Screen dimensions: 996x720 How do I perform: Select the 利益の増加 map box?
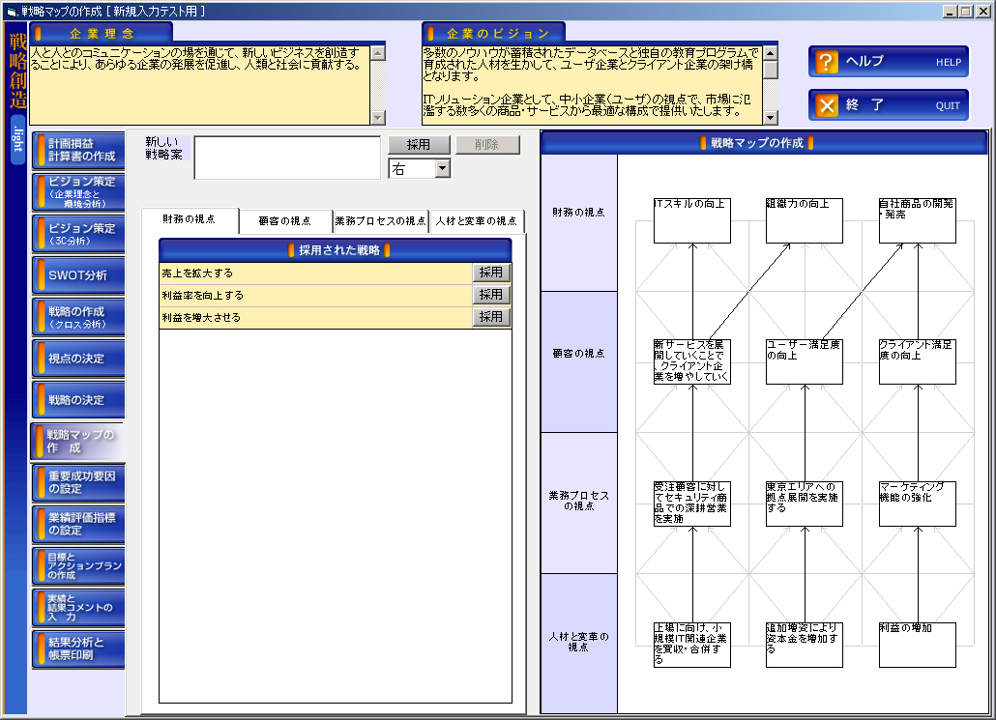[918, 645]
